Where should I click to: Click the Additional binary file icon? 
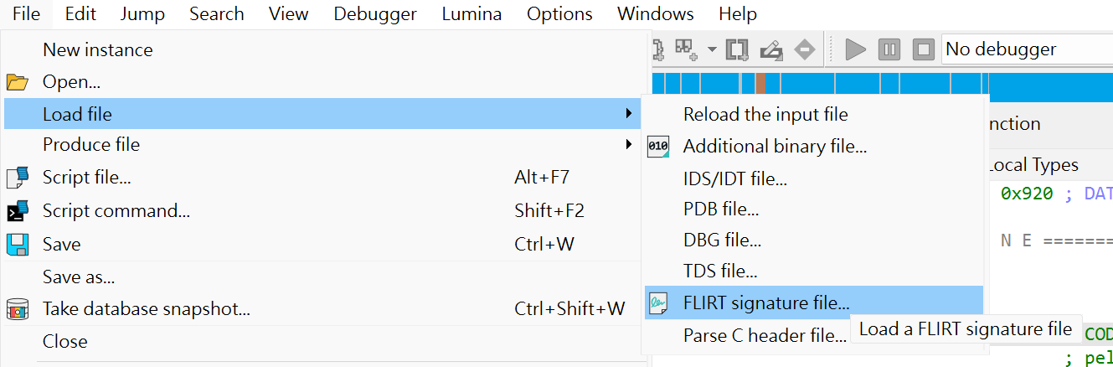pos(659,147)
